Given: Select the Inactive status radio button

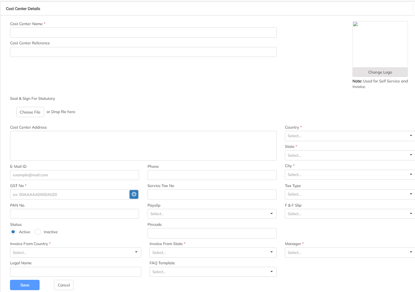Looking at the screenshot, I should [x=38, y=232].
